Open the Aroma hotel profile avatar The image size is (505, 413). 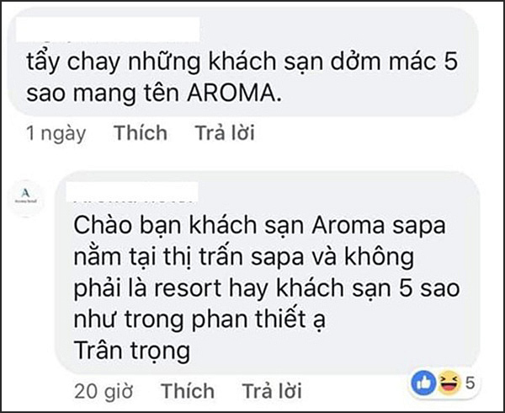point(26,197)
